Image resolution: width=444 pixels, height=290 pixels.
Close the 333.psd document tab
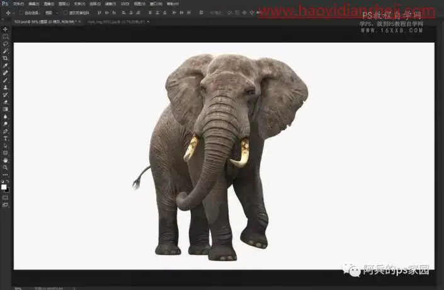click(79, 21)
